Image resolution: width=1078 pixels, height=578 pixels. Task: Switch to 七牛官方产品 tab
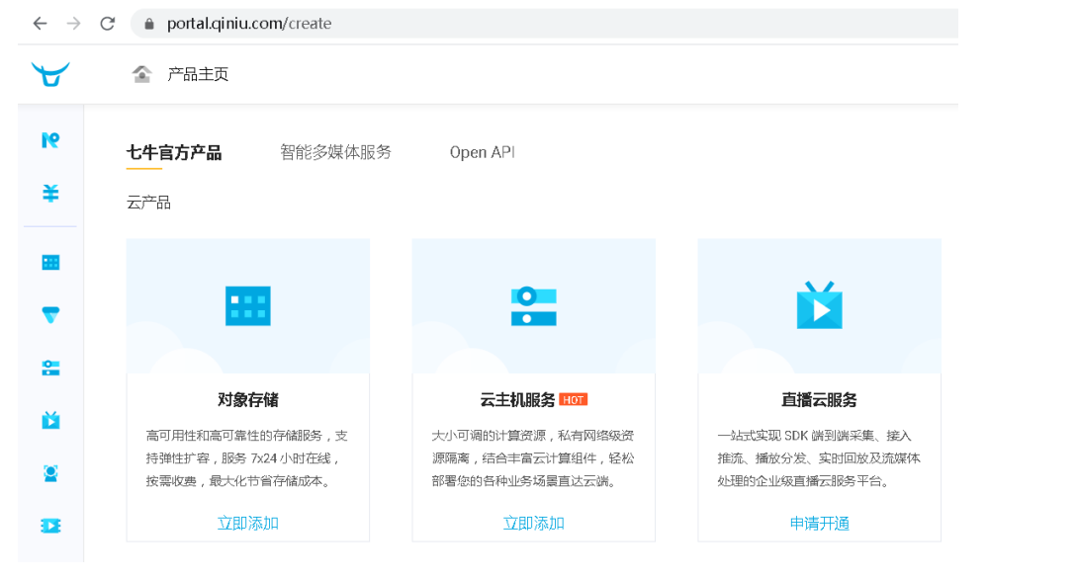(x=174, y=152)
